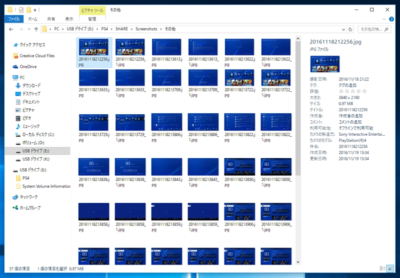
Task: Click the search box その他の検索
Action: pyautogui.click(x=374, y=29)
